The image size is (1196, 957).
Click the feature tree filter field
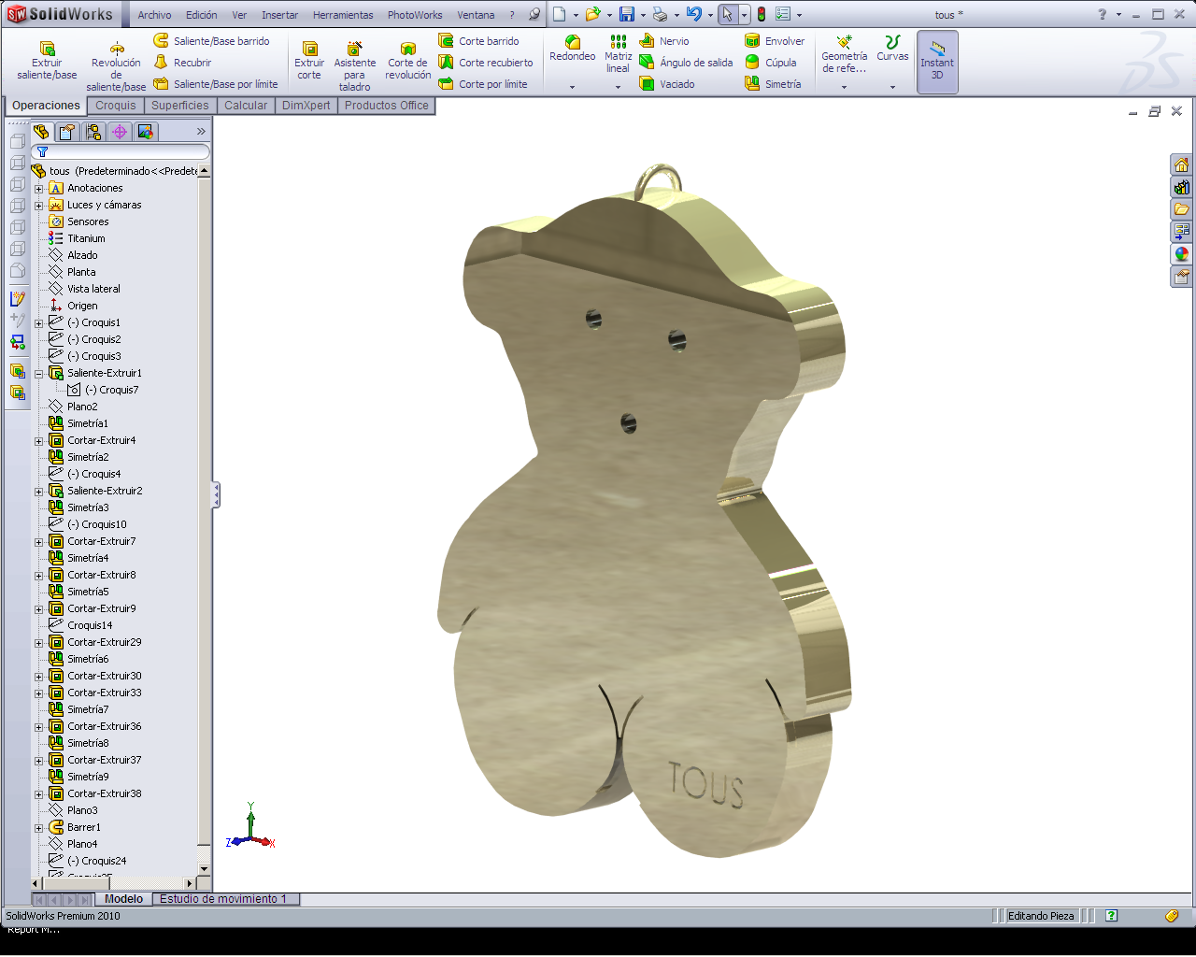pos(121,151)
